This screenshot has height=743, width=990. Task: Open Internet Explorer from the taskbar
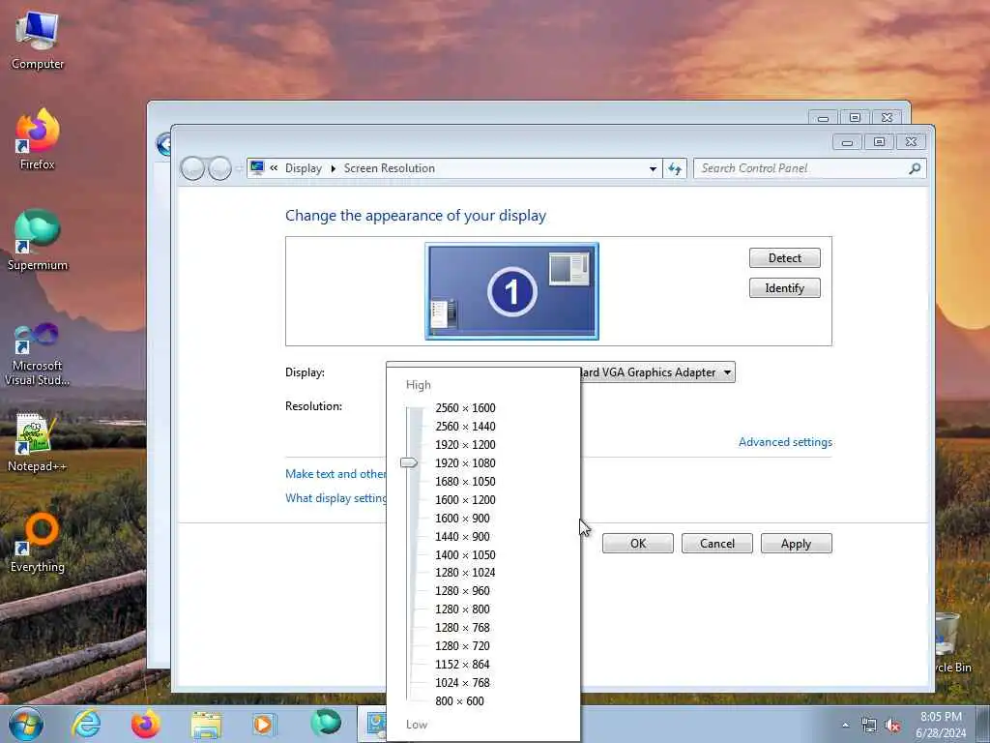[86, 724]
